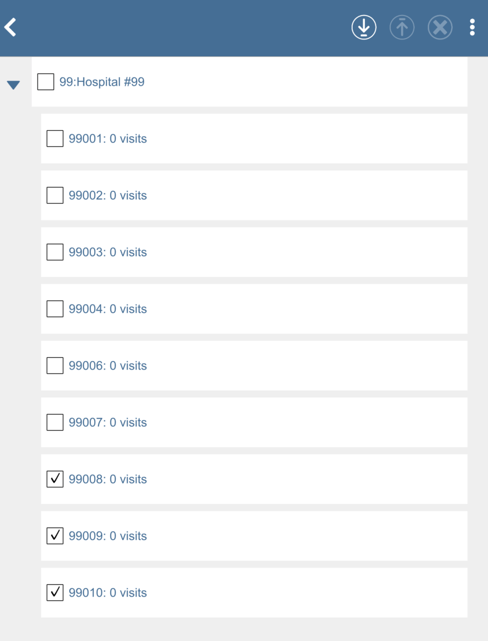Click the upload arrow icon
Viewport: 488px width, 641px height.
402,27
